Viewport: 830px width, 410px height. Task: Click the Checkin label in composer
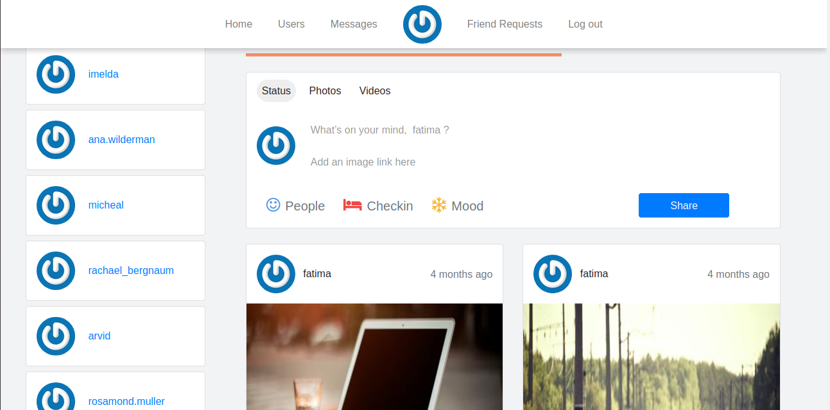390,206
